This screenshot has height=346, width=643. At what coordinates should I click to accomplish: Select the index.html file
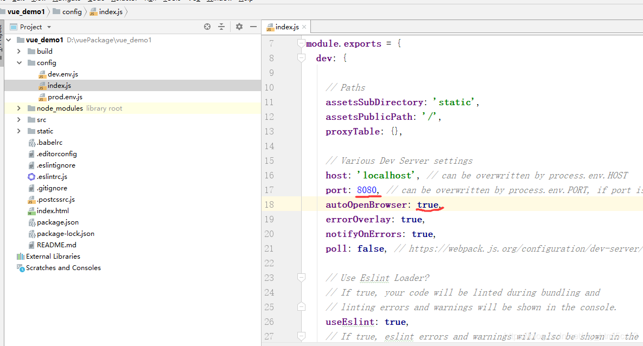coord(53,211)
